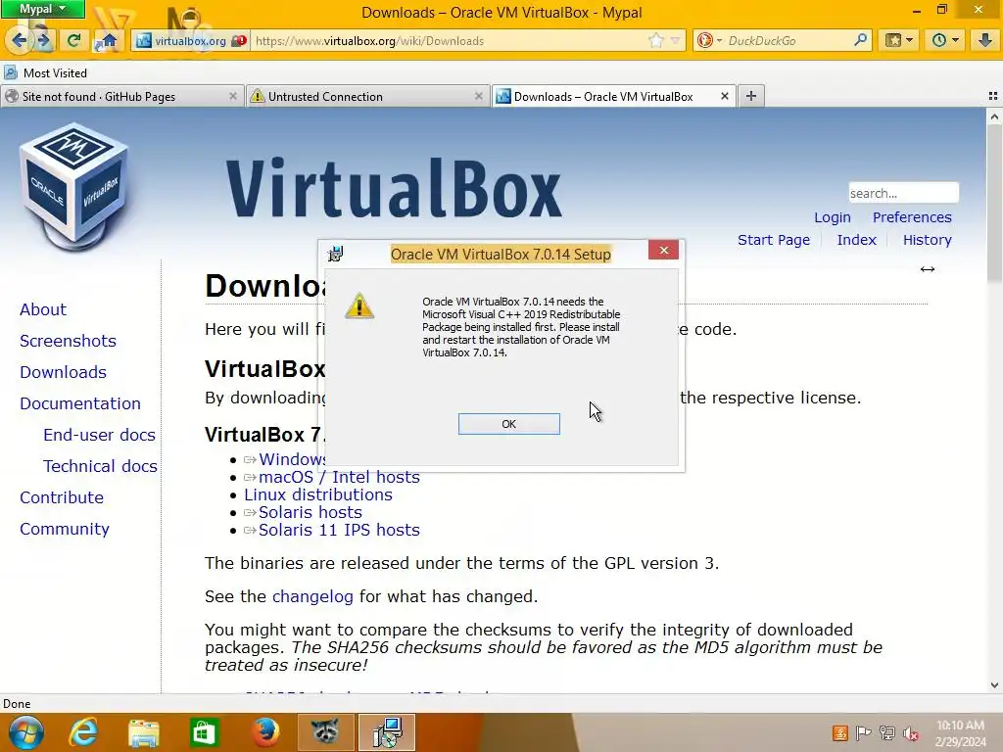Open the DuckDuckGo search engine selector
1003x752 pixels.
709,40
